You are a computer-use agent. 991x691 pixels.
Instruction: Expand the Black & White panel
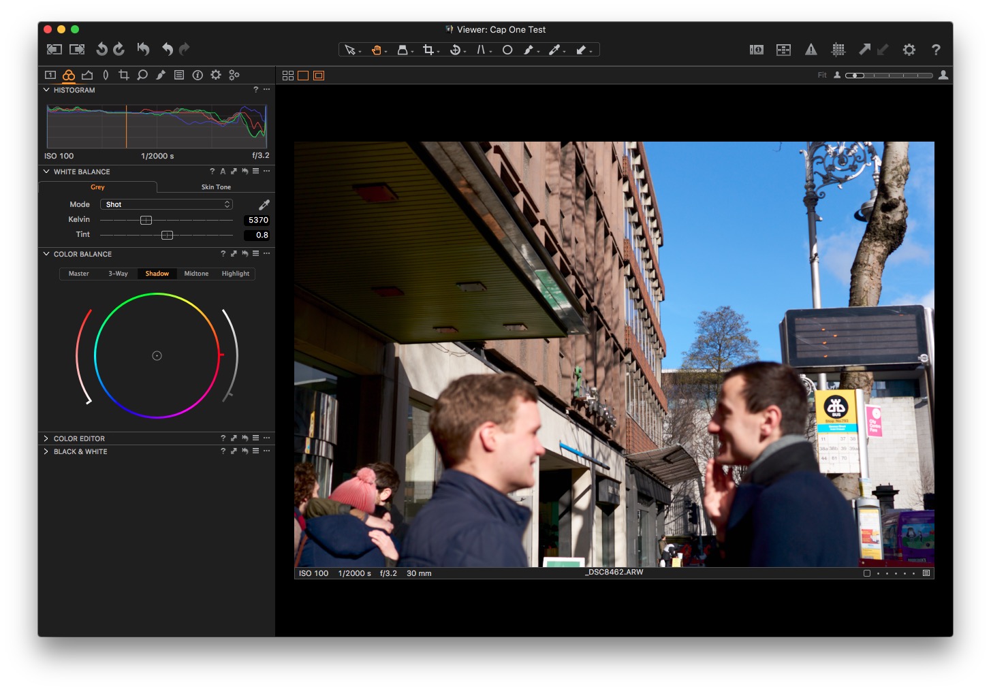[x=80, y=451]
